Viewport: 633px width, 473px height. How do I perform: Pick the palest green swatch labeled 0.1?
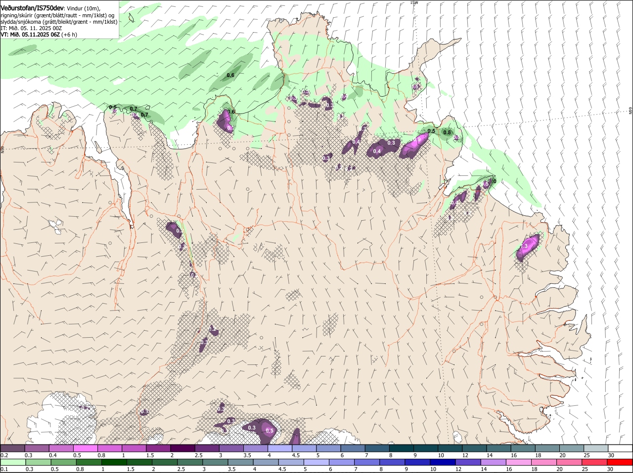[x=13, y=462]
